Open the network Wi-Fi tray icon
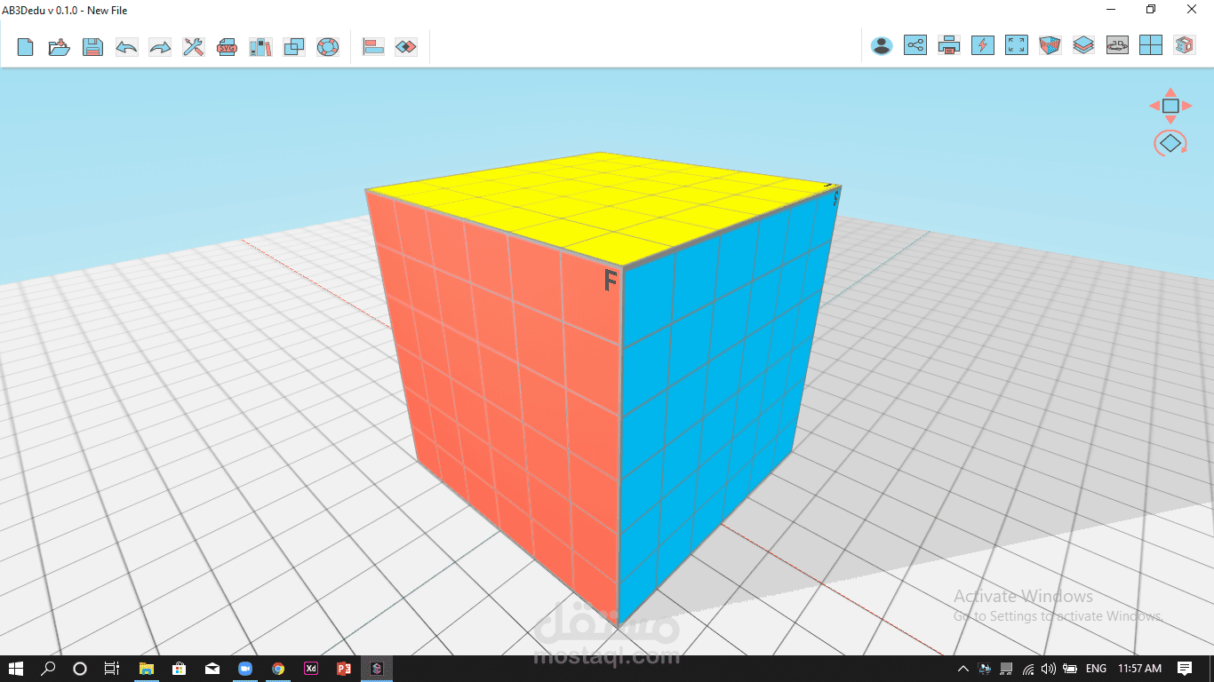The height and width of the screenshot is (682, 1214). [1028, 669]
